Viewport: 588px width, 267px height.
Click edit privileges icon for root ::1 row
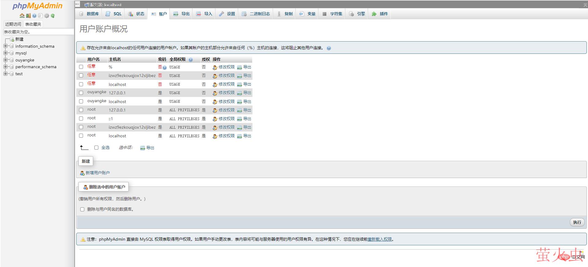tap(215, 119)
